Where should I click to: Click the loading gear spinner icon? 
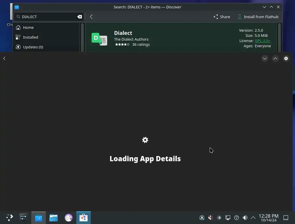[145, 140]
